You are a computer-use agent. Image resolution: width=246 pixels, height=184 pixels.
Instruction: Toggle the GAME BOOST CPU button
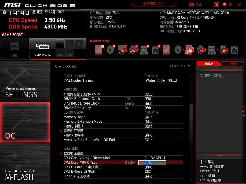pyautogui.click(x=14, y=49)
